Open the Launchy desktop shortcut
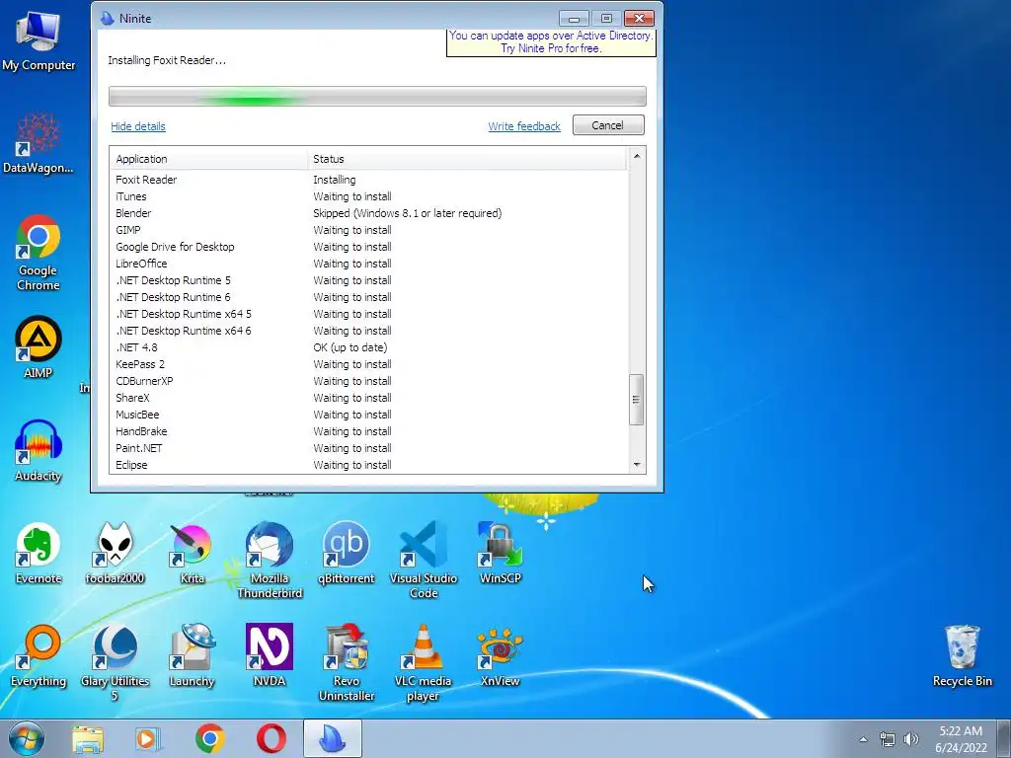Viewport: 1011px width, 758px height. [x=192, y=655]
